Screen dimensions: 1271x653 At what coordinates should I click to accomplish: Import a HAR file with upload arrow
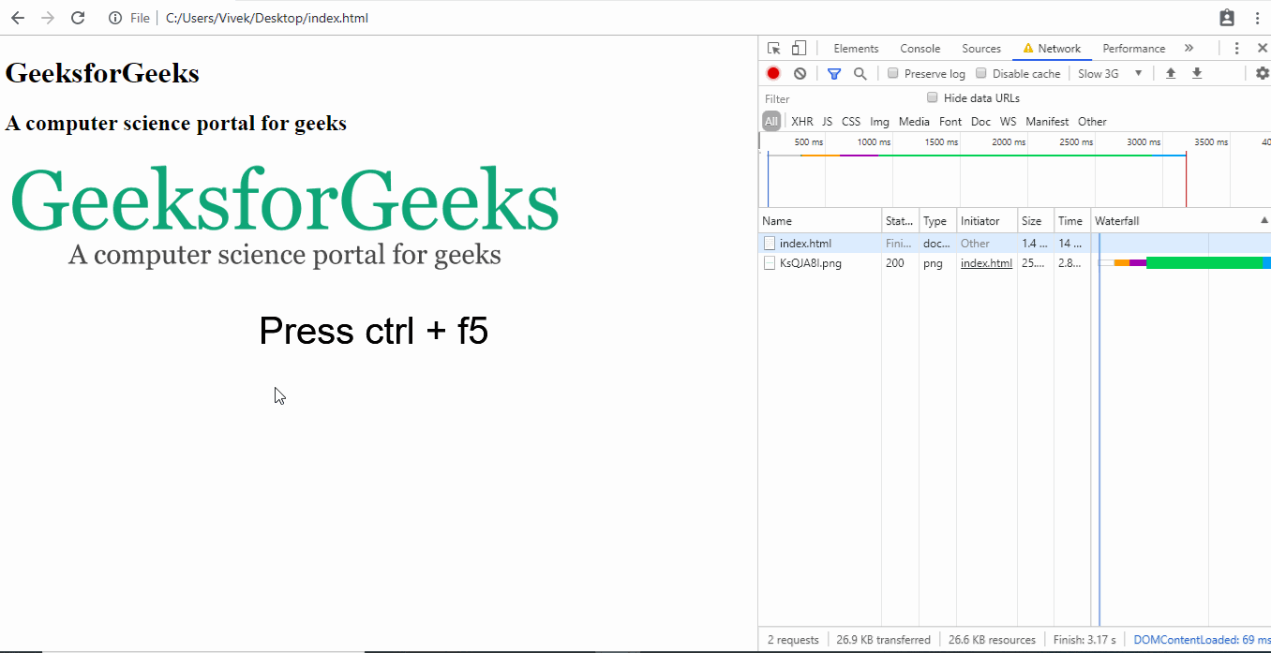(x=1171, y=73)
